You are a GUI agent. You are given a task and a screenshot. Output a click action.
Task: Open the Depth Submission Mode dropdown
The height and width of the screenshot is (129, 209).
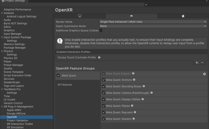pyautogui.click(x=153, y=26)
